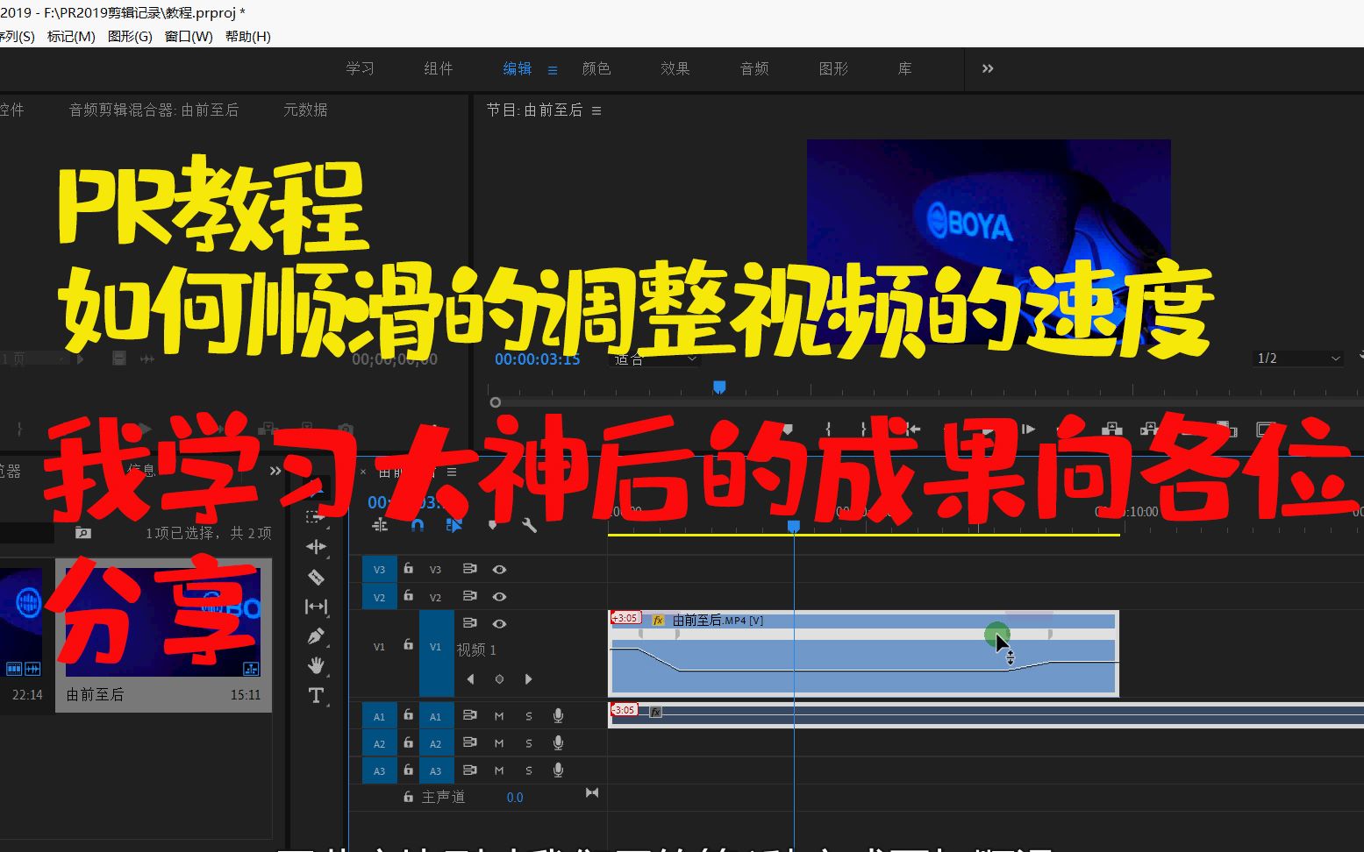This screenshot has height=852, width=1364.
Task: Click the next keyframe arrow on Video 1
Action: 528,678
